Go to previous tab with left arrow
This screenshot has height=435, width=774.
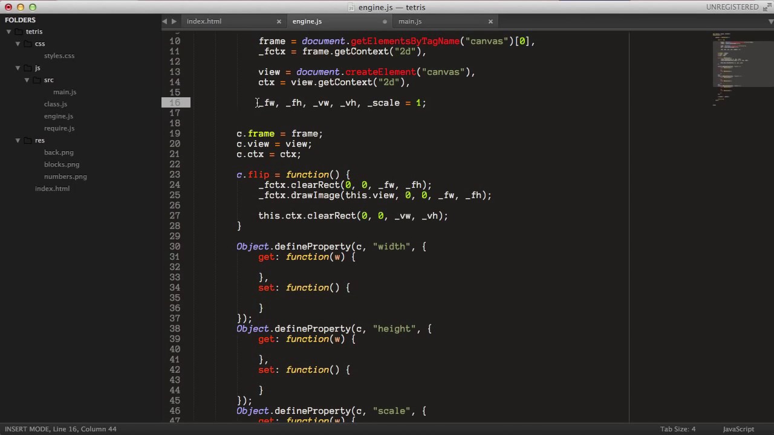[164, 21]
